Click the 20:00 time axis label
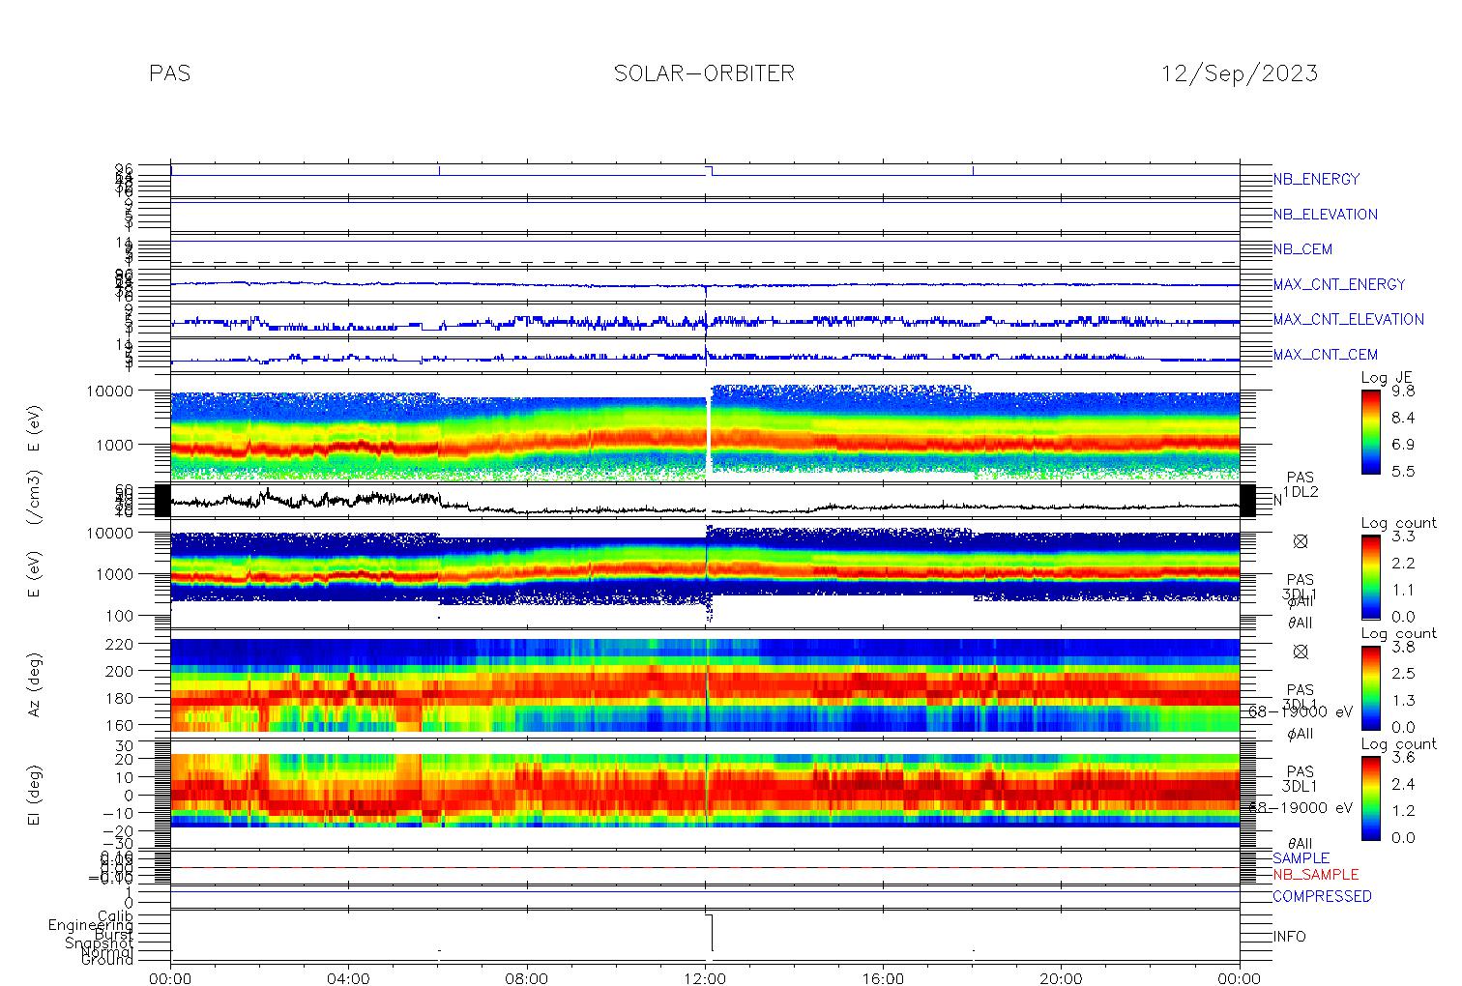The height and width of the screenshot is (986, 1462). pos(1061,978)
